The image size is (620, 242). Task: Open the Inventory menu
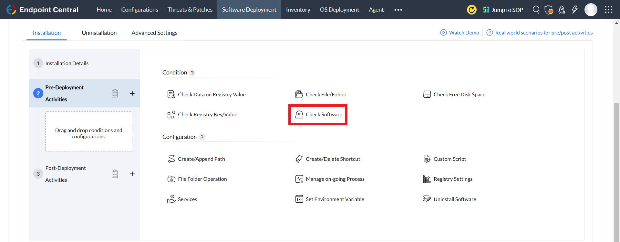point(298,10)
